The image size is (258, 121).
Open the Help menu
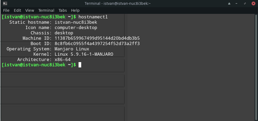(75, 10)
